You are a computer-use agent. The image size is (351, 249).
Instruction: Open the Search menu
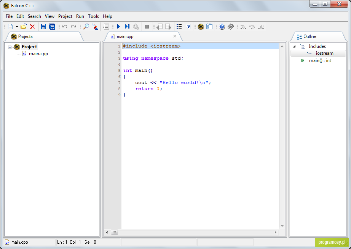[34, 16]
